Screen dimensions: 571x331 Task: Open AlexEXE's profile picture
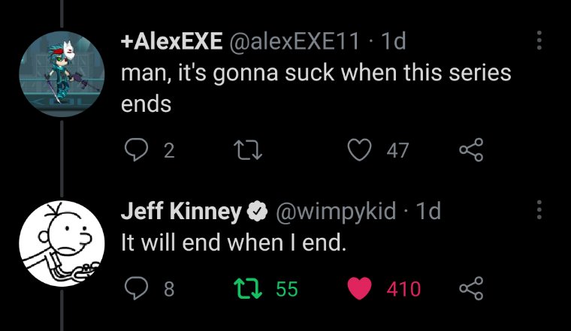(55, 71)
